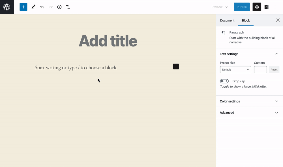
Task: Toggle the settings gear sidebar
Action: (x=257, y=7)
